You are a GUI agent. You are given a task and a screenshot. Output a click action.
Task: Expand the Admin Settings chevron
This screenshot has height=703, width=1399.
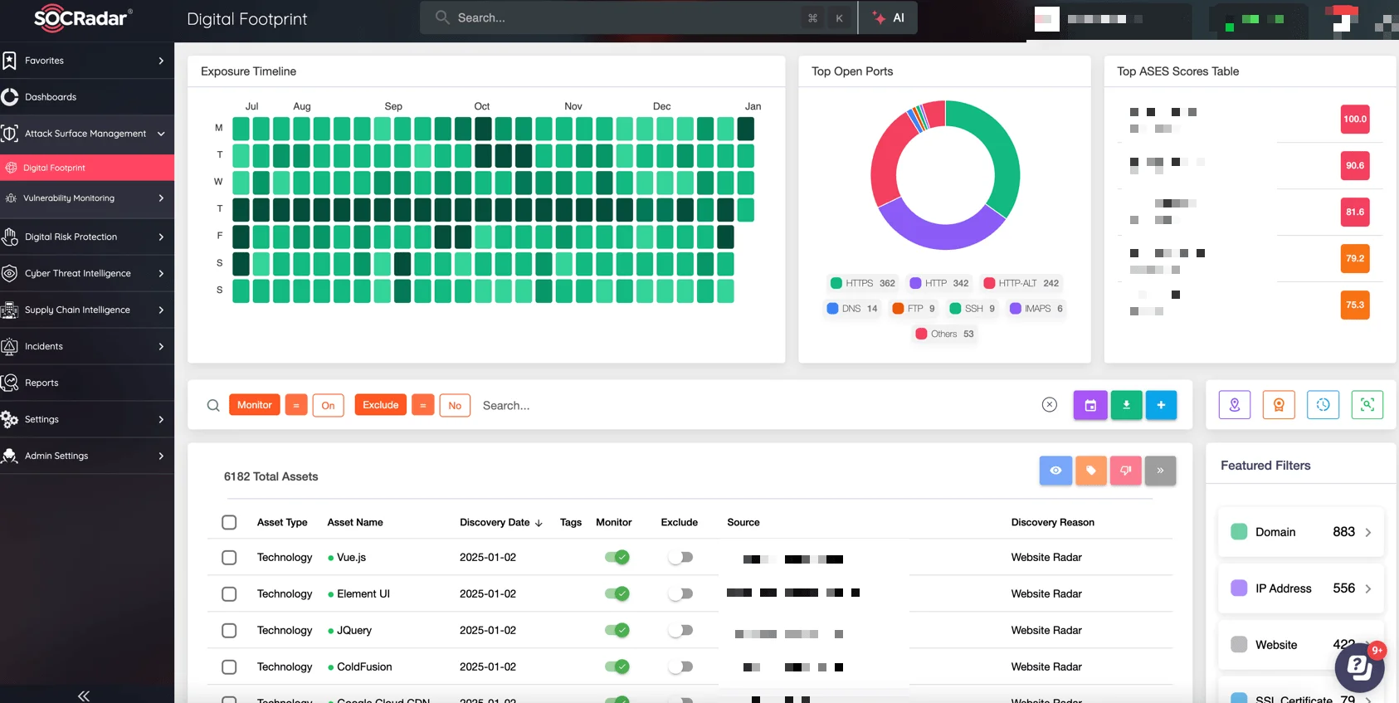(161, 456)
